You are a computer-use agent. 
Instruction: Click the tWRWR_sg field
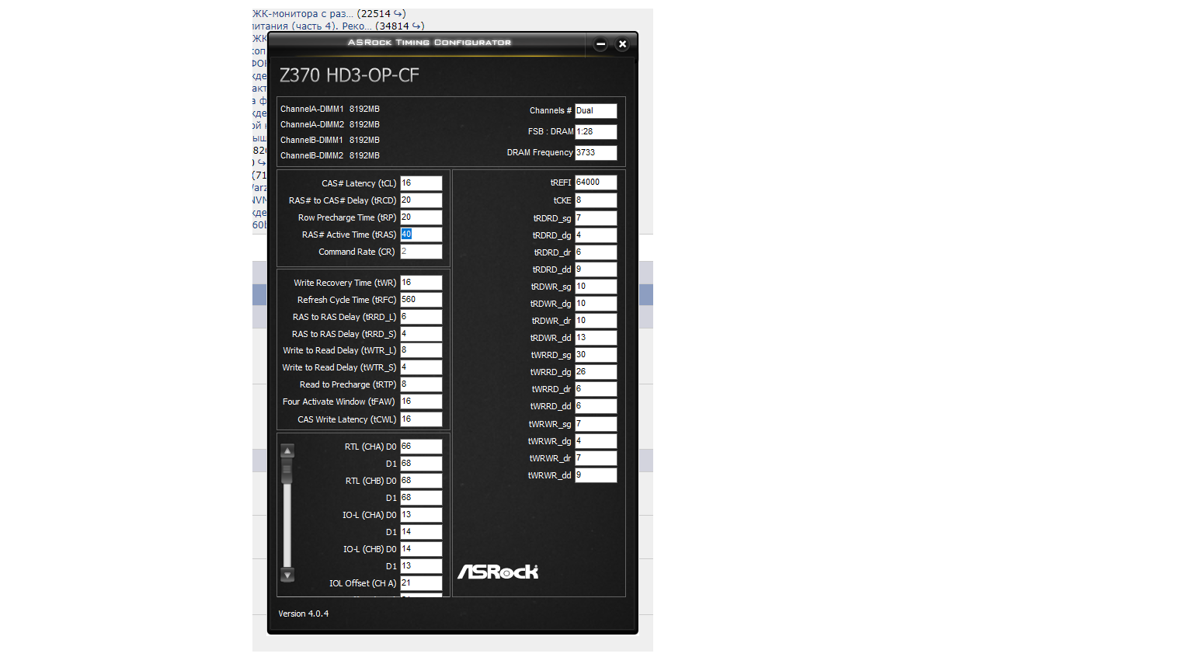tap(596, 424)
